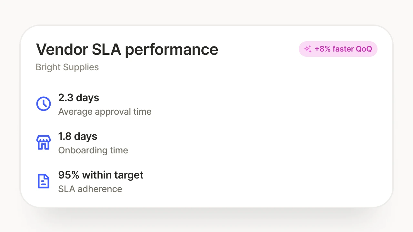Click the sparkle icon in pink badge
This screenshot has width=413, height=232.
[x=308, y=49]
